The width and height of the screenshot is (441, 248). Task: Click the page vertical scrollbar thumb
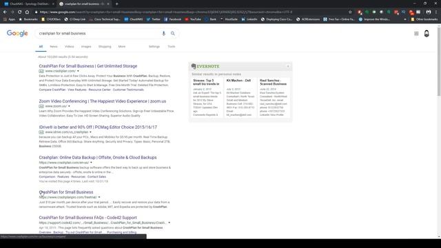pos(439,62)
